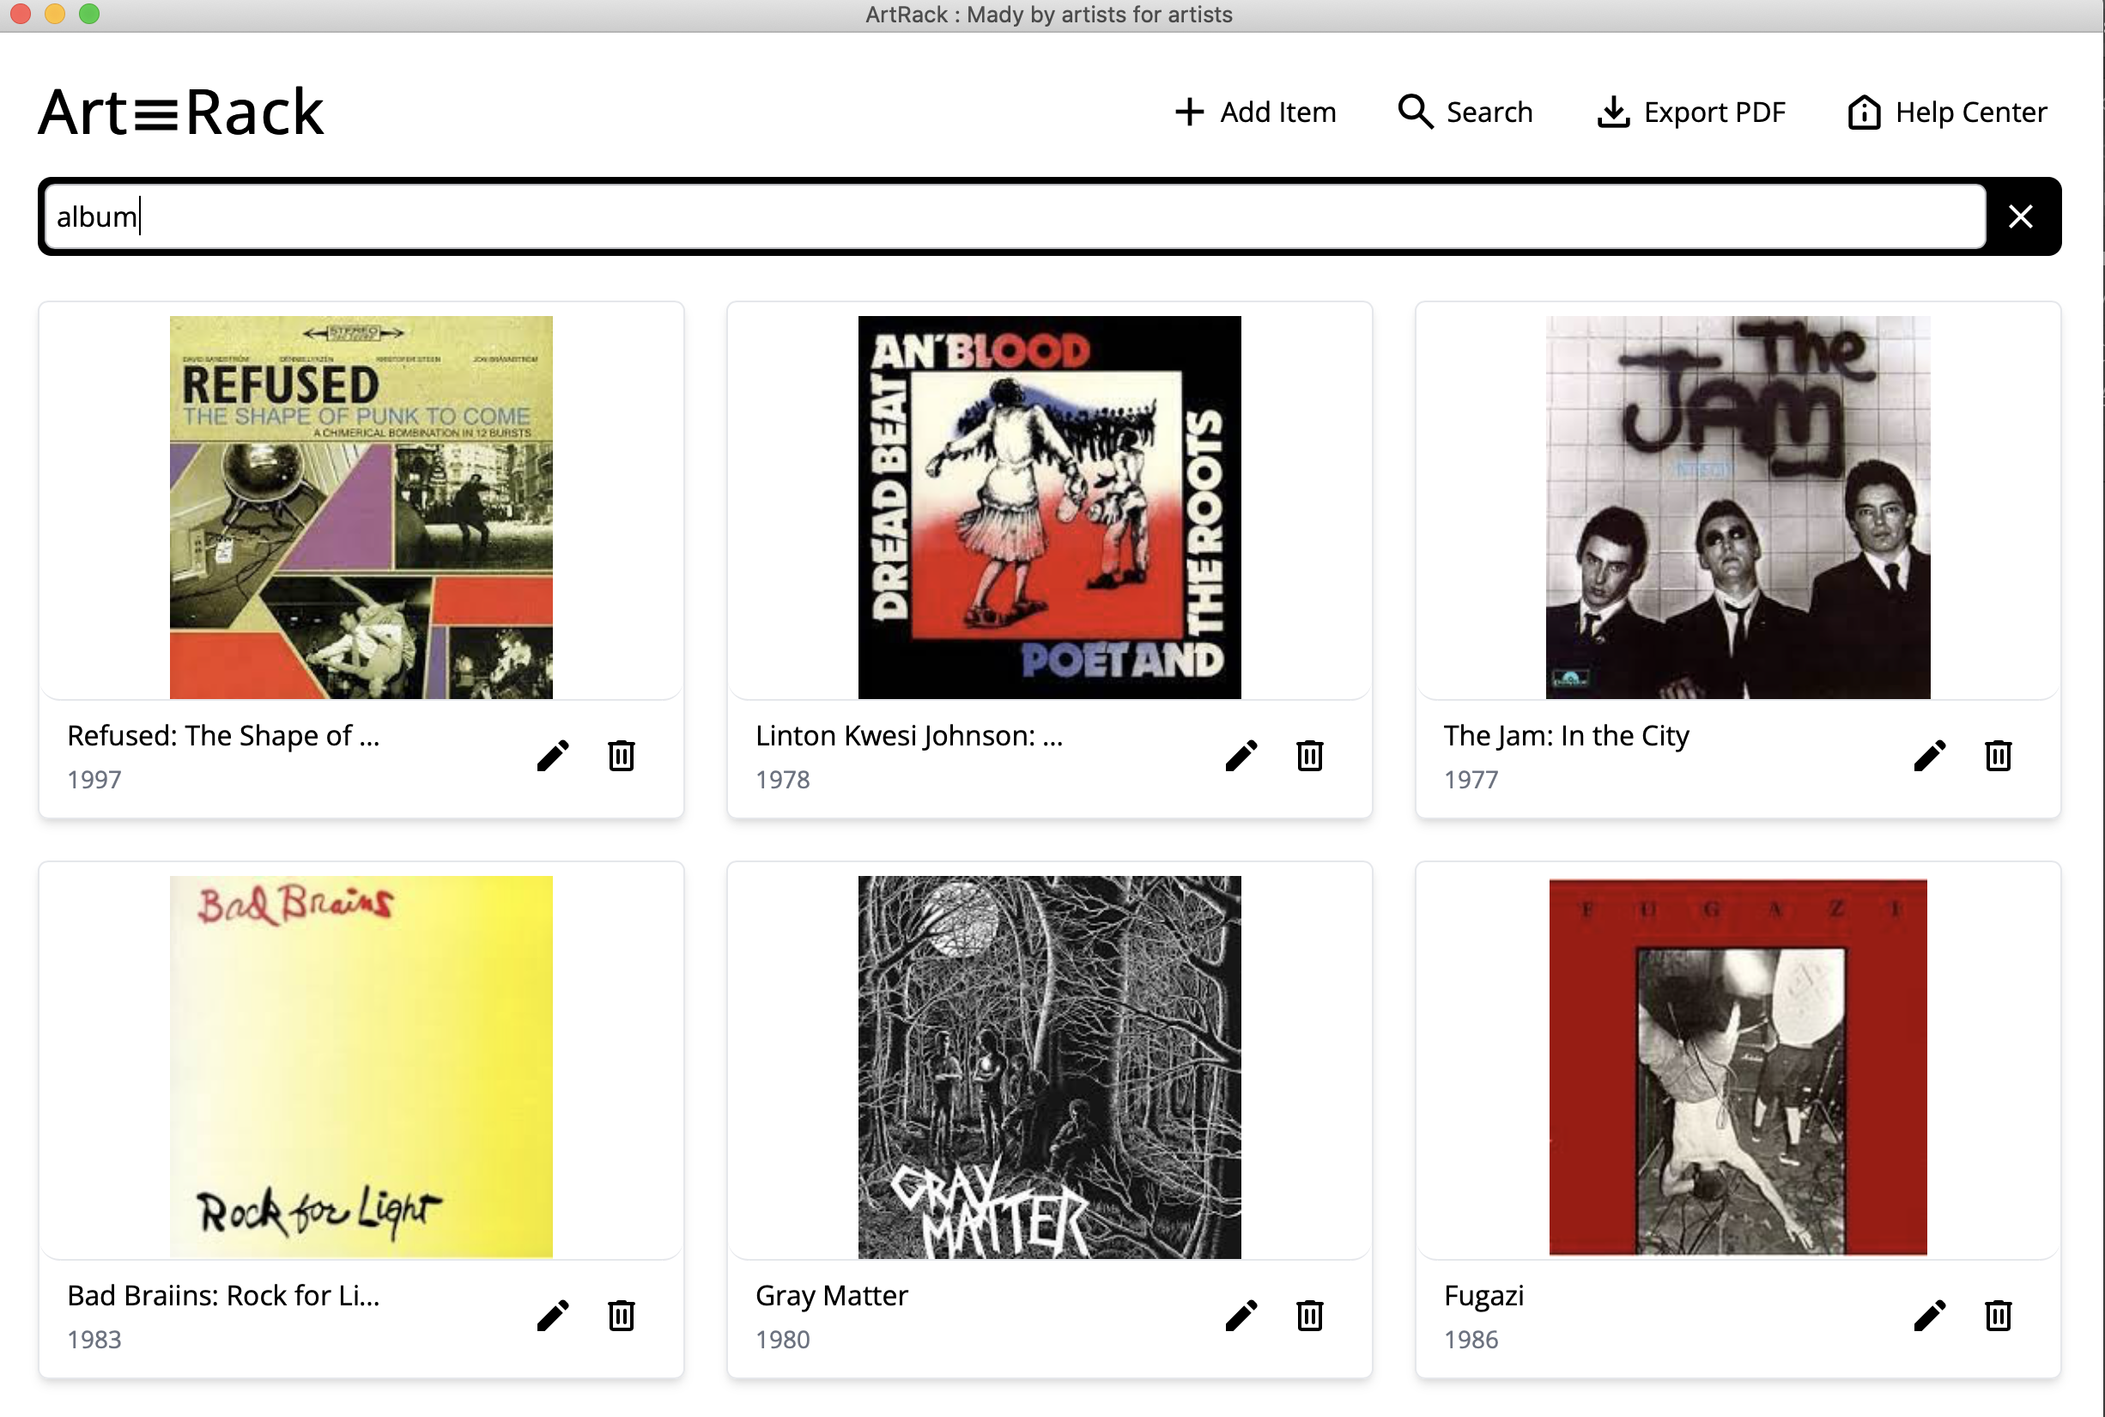
Task: Click the download icon for Export PDF
Action: tap(1614, 112)
